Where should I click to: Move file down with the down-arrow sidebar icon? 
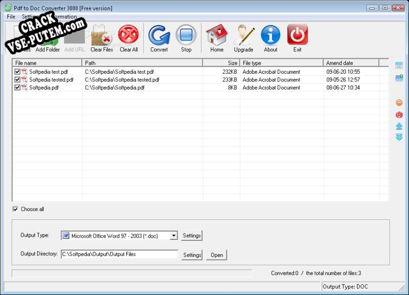click(399, 137)
